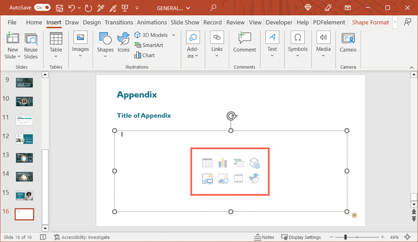This screenshot has width=418, height=242.
Task: Toggle the Notes pane
Action: pos(264,237)
